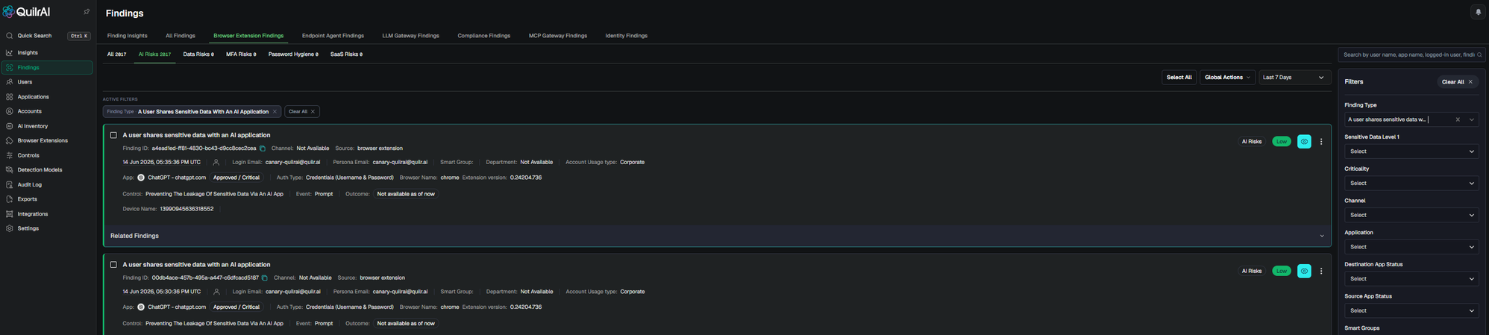Click the Select All button
Image resolution: width=1489 pixels, height=335 pixels.
click(x=1179, y=78)
